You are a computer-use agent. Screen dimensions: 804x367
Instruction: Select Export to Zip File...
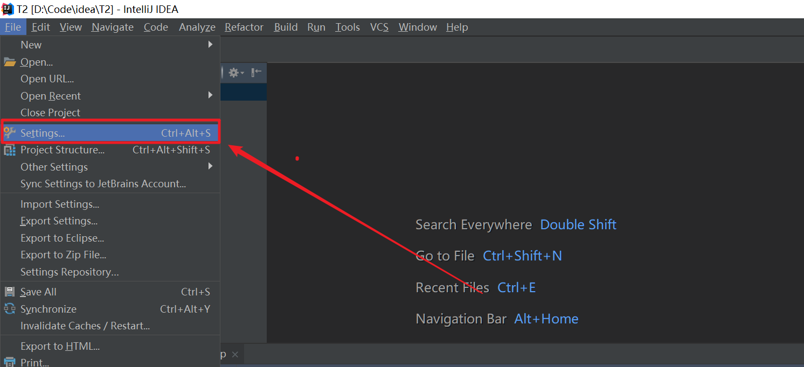pos(110,255)
